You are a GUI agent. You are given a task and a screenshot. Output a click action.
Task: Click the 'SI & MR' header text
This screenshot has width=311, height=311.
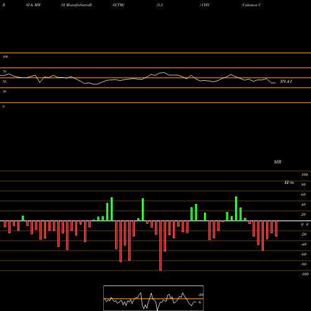[x=33, y=5]
